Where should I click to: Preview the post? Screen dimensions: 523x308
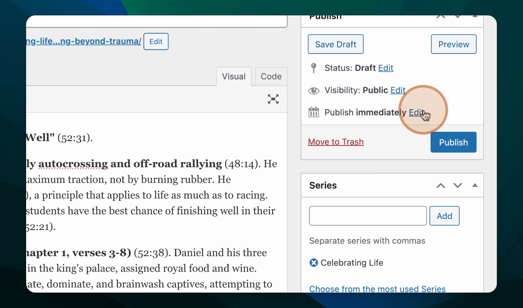(x=453, y=44)
